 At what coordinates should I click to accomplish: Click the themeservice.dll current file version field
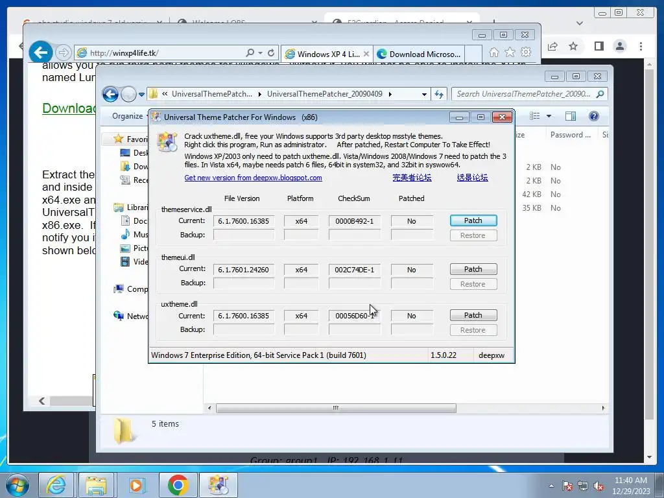[x=244, y=221]
